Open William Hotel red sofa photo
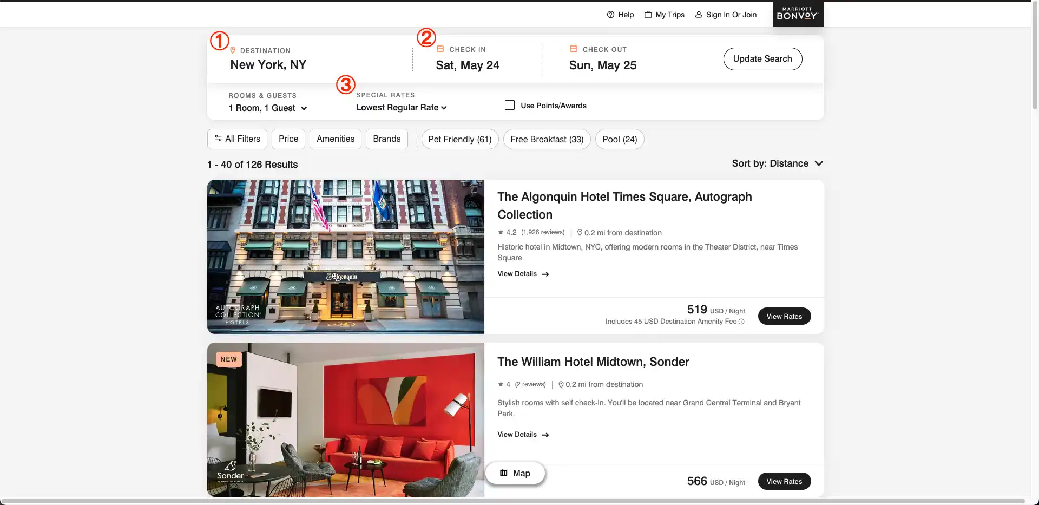Image resolution: width=1039 pixels, height=505 pixels. coord(346,419)
